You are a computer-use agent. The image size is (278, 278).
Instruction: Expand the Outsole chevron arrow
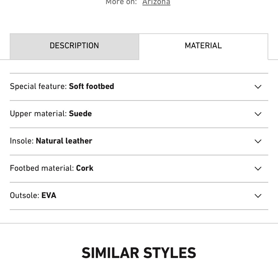258,196
